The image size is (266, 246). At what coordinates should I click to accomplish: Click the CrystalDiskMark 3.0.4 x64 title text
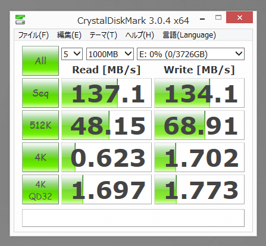click(x=133, y=21)
